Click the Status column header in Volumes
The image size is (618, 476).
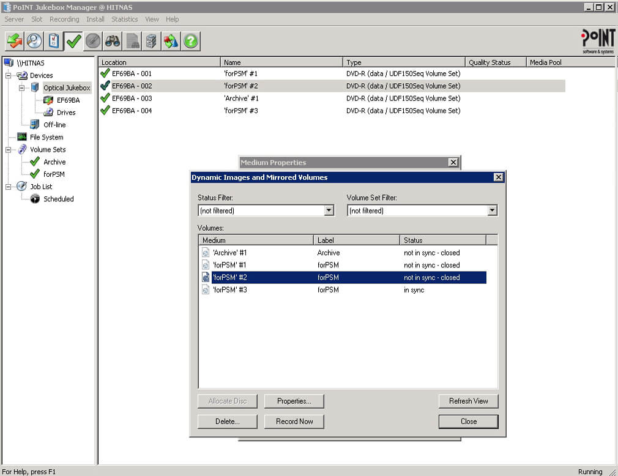(443, 240)
